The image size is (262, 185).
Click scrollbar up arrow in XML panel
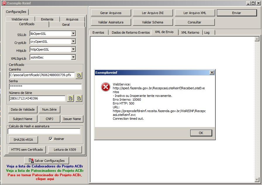pyautogui.click(x=257, y=39)
